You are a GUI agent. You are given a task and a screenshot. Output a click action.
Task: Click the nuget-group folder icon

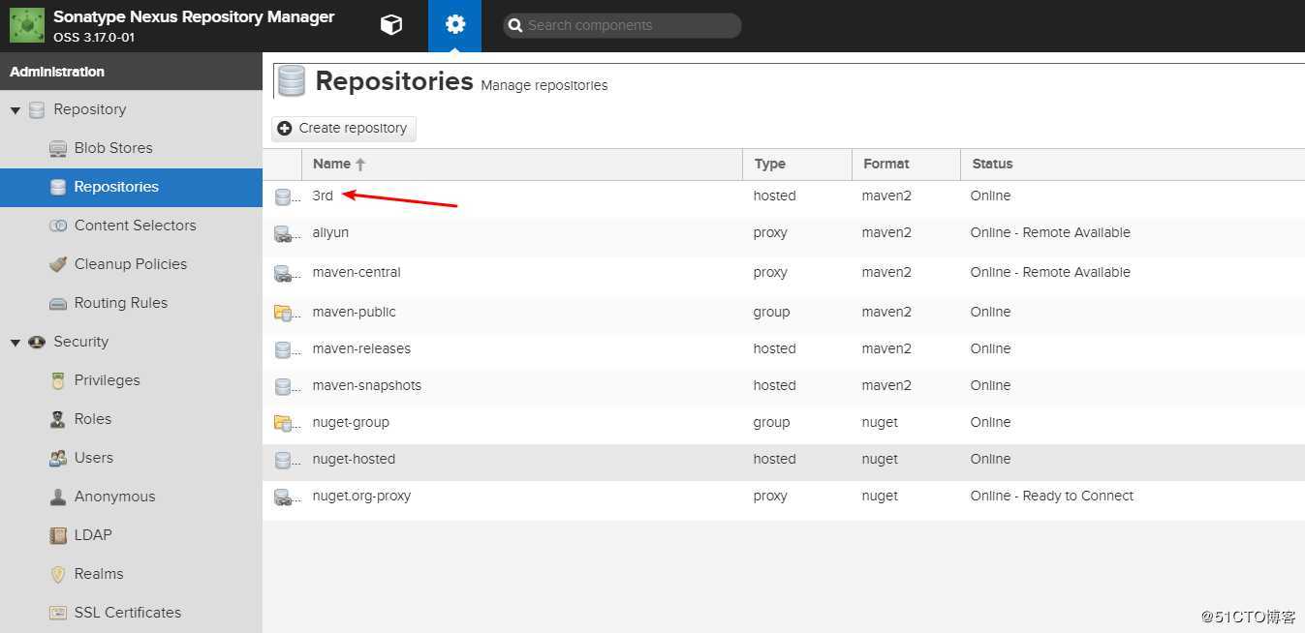point(283,423)
